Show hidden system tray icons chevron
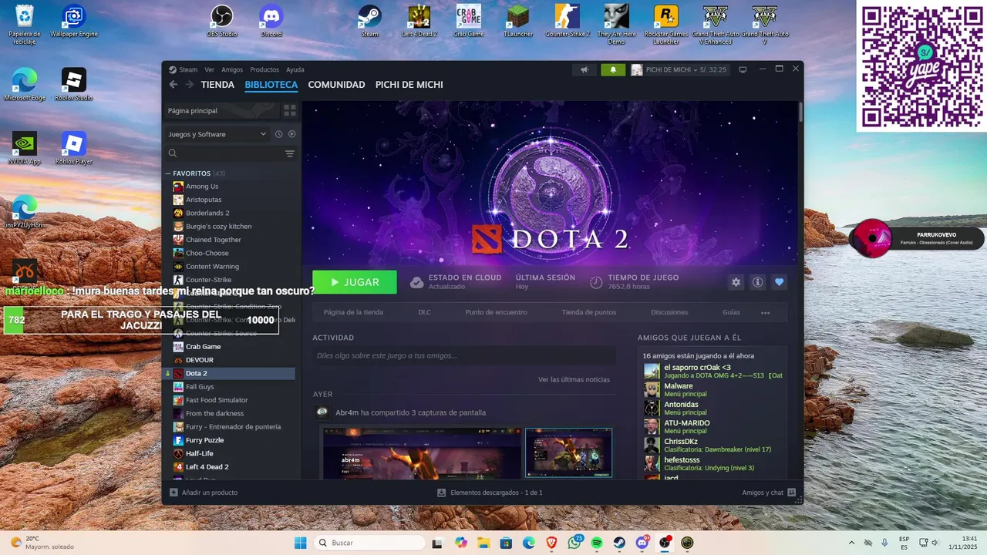This screenshot has height=555, width=987. [851, 543]
